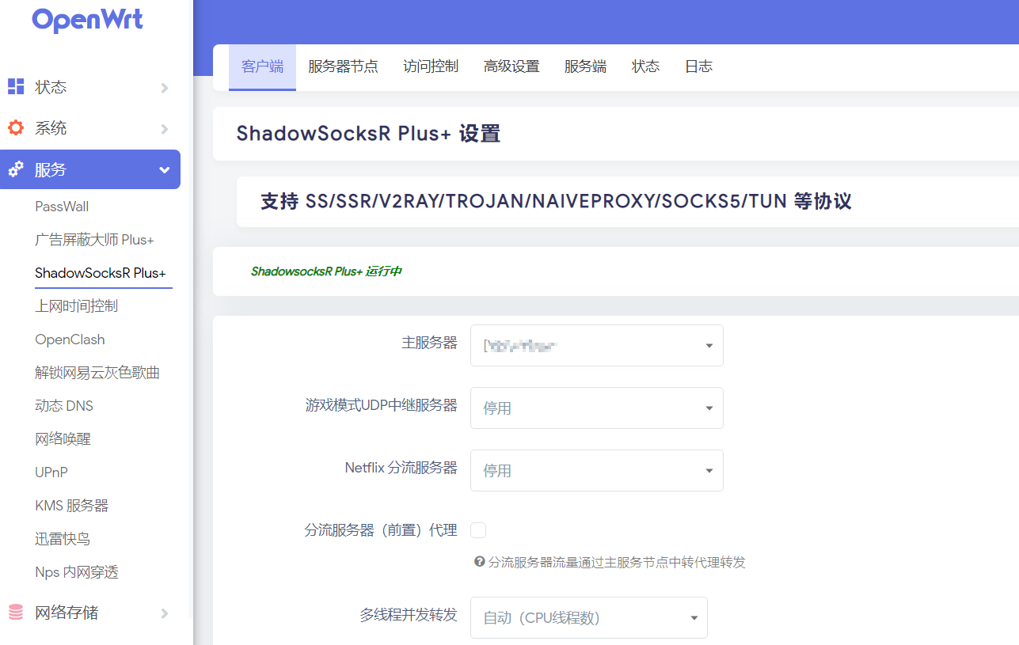Expand the 系统 sidebar menu chevron
Image resolution: width=1019 pixels, height=645 pixels.
[x=165, y=129]
